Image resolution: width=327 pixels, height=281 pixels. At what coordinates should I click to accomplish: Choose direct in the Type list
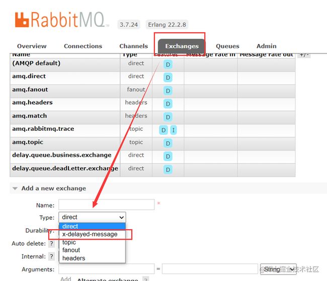[x=92, y=226]
